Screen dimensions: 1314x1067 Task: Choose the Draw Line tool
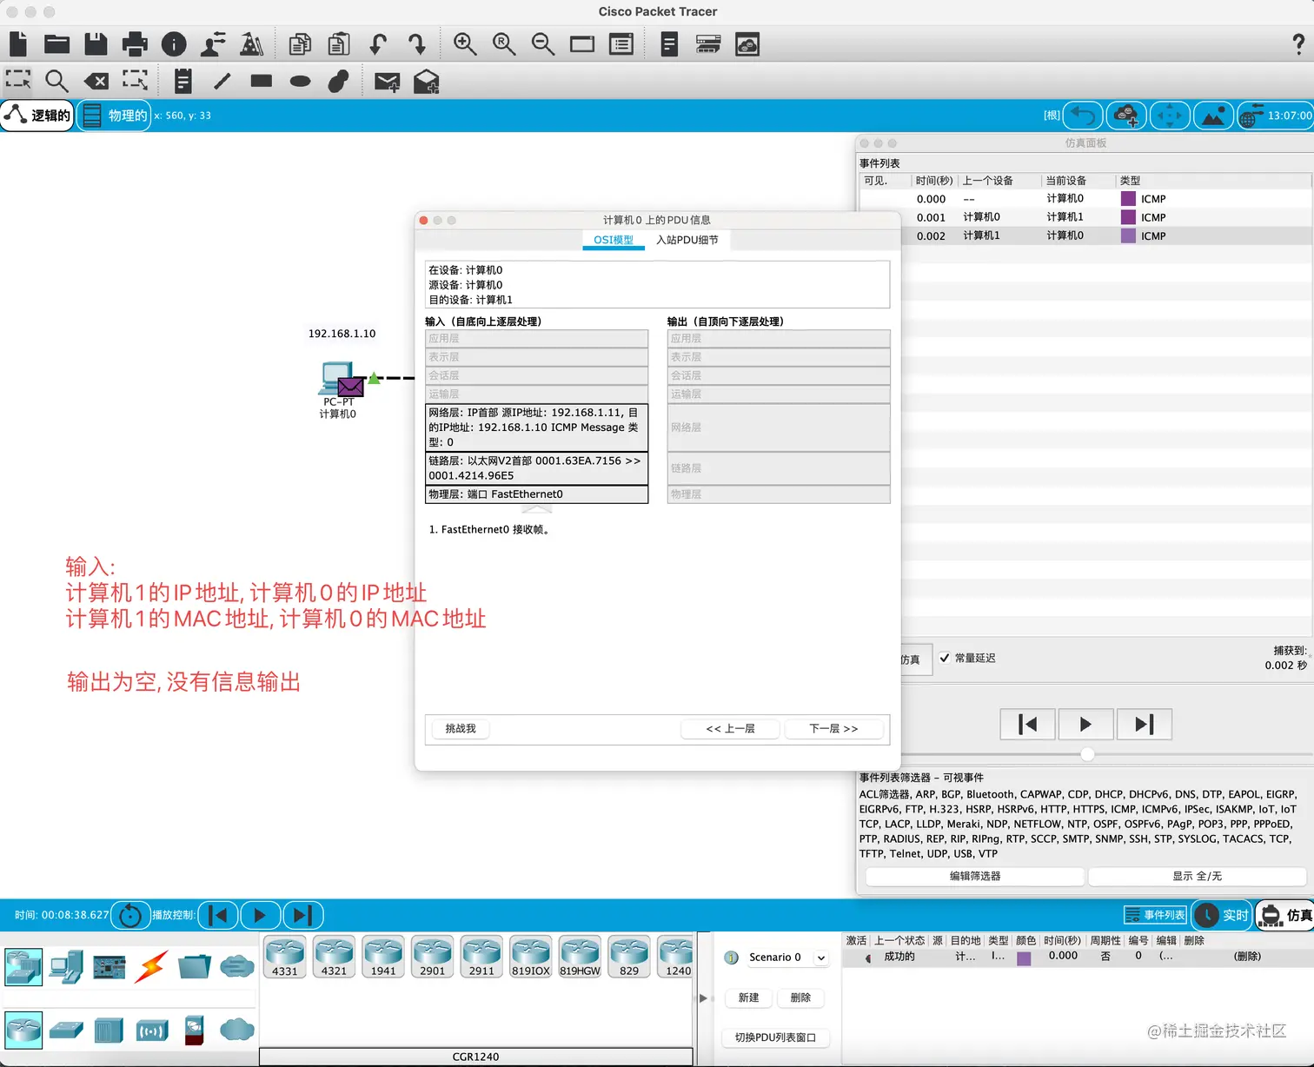pyautogui.click(x=222, y=81)
